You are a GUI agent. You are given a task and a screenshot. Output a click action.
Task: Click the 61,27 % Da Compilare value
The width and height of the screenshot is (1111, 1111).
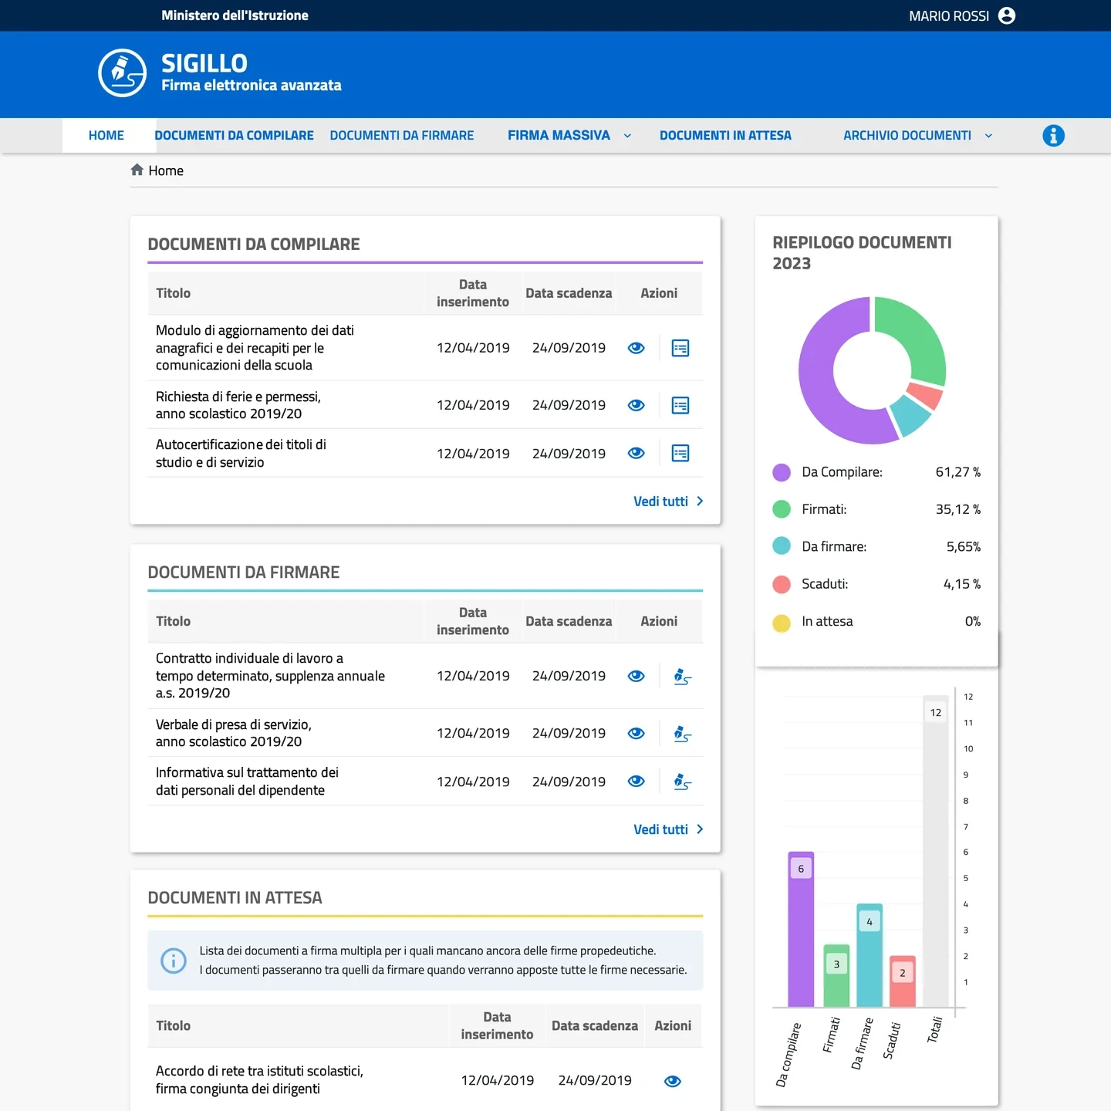click(958, 472)
